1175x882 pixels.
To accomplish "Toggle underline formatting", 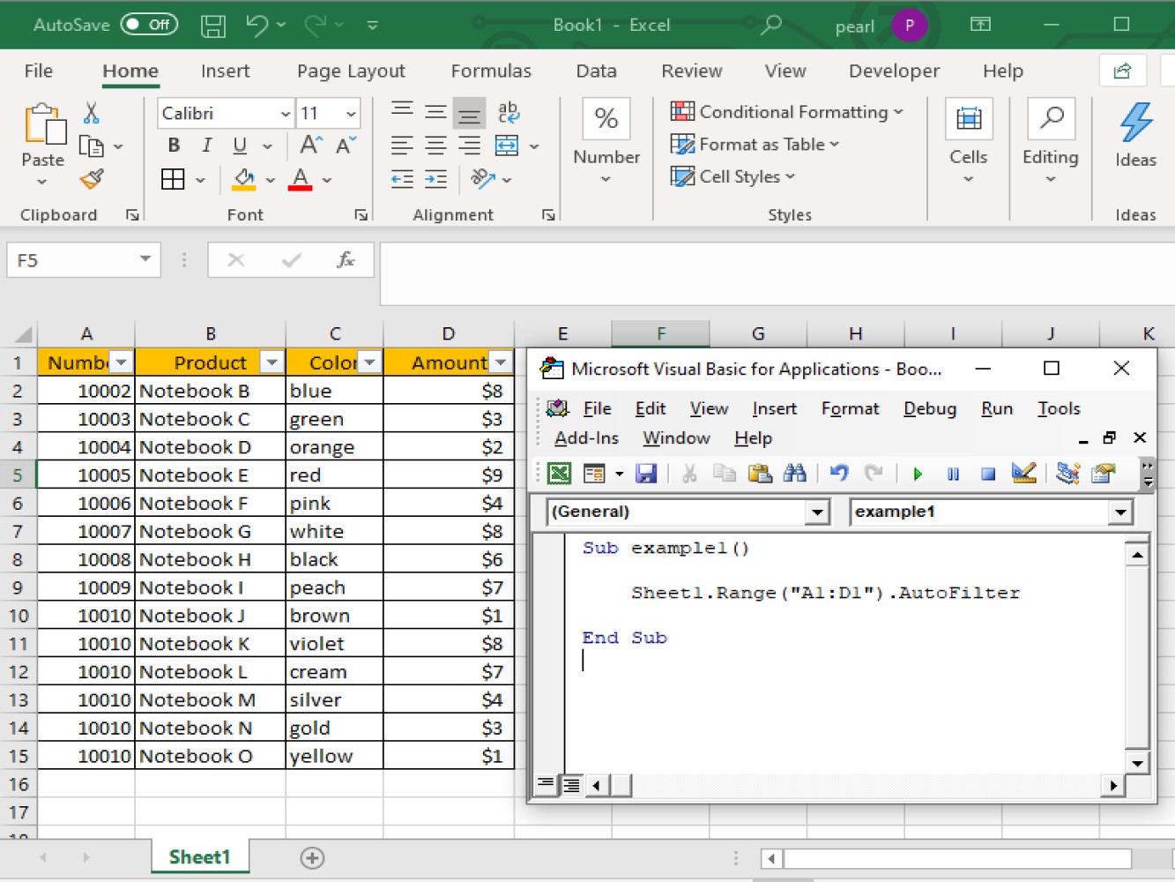I will pyautogui.click(x=238, y=146).
